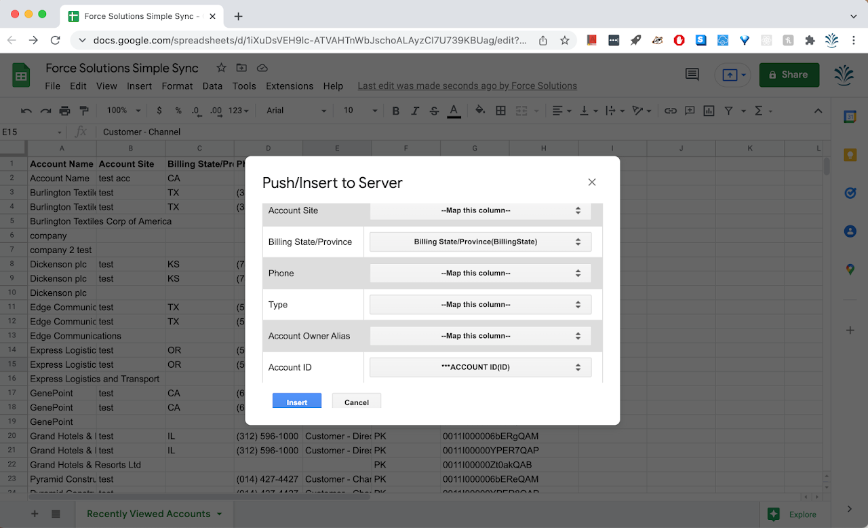The height and width of the screenshot is (528, 868).
Task: Open the Extensions menu
Action: [x=290, y=86]
